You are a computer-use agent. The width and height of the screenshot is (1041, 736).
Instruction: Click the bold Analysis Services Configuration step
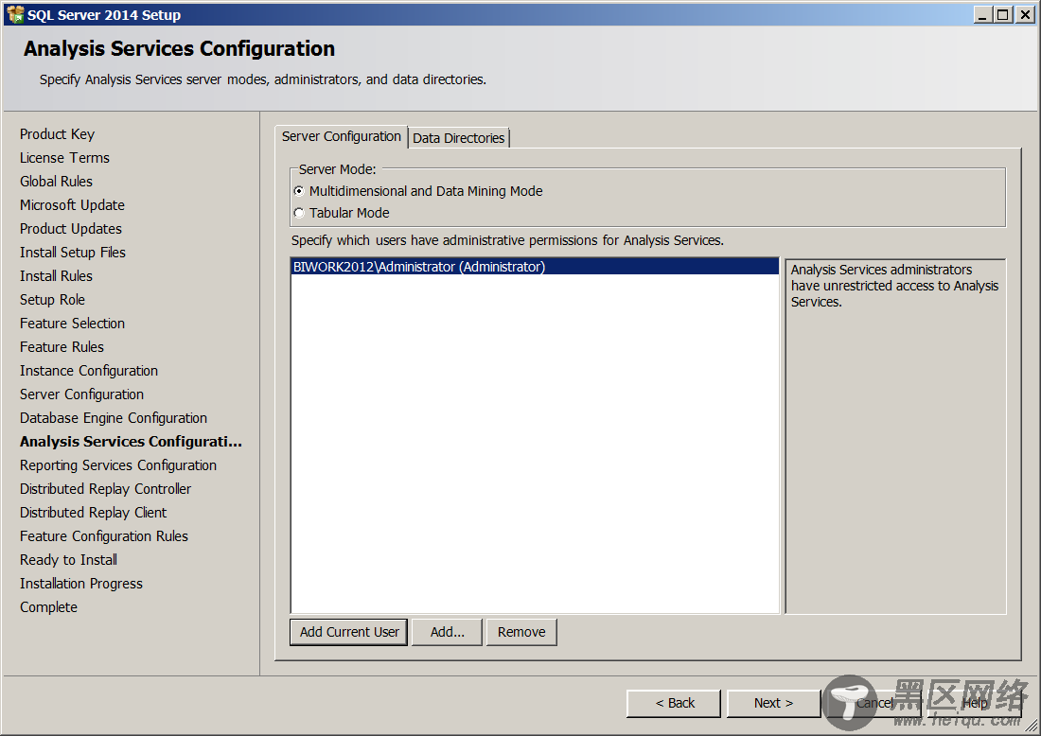click(131, 442)
